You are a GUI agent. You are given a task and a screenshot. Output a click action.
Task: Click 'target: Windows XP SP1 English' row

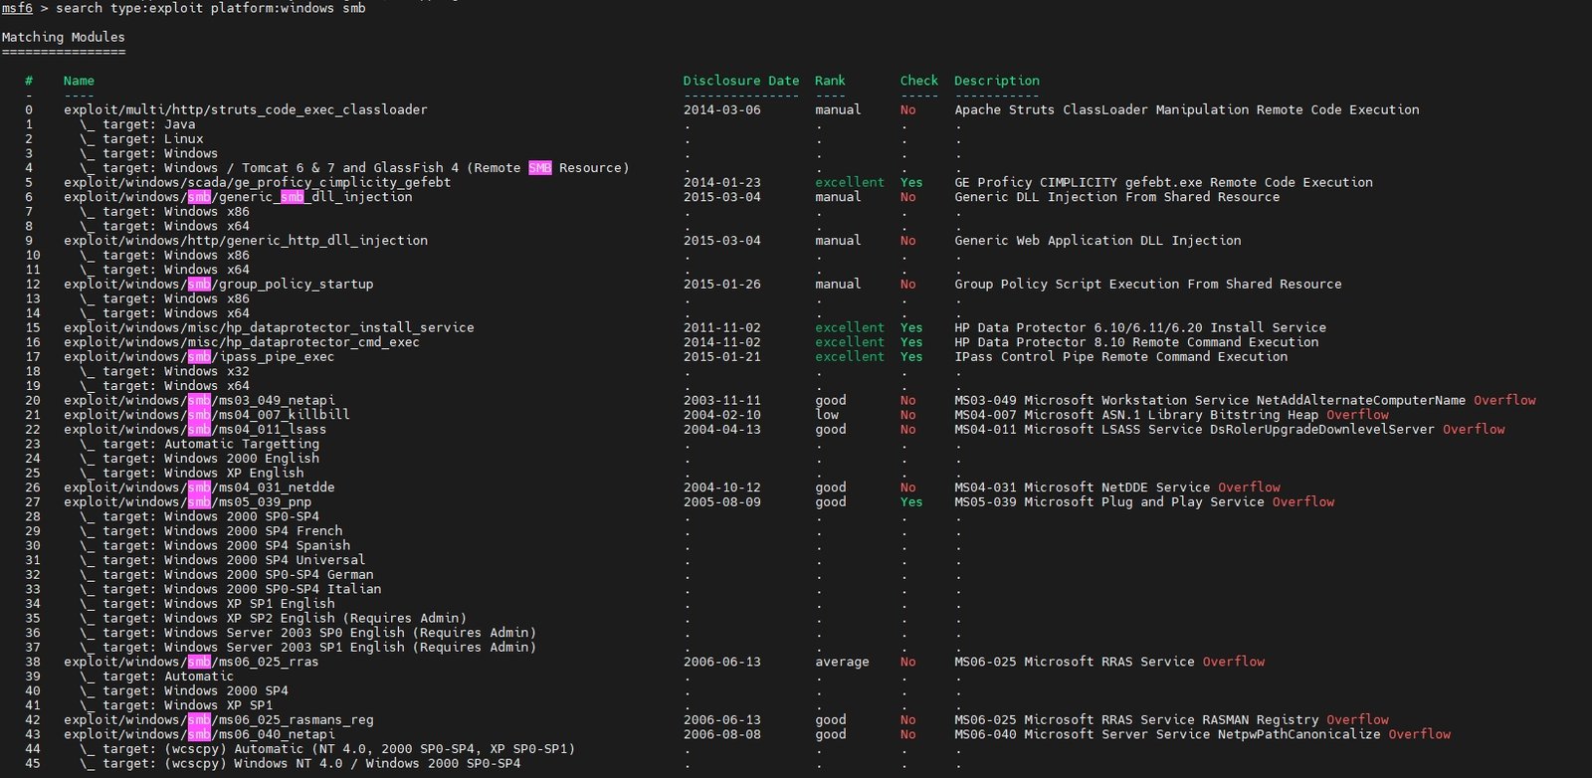[207, 604]
